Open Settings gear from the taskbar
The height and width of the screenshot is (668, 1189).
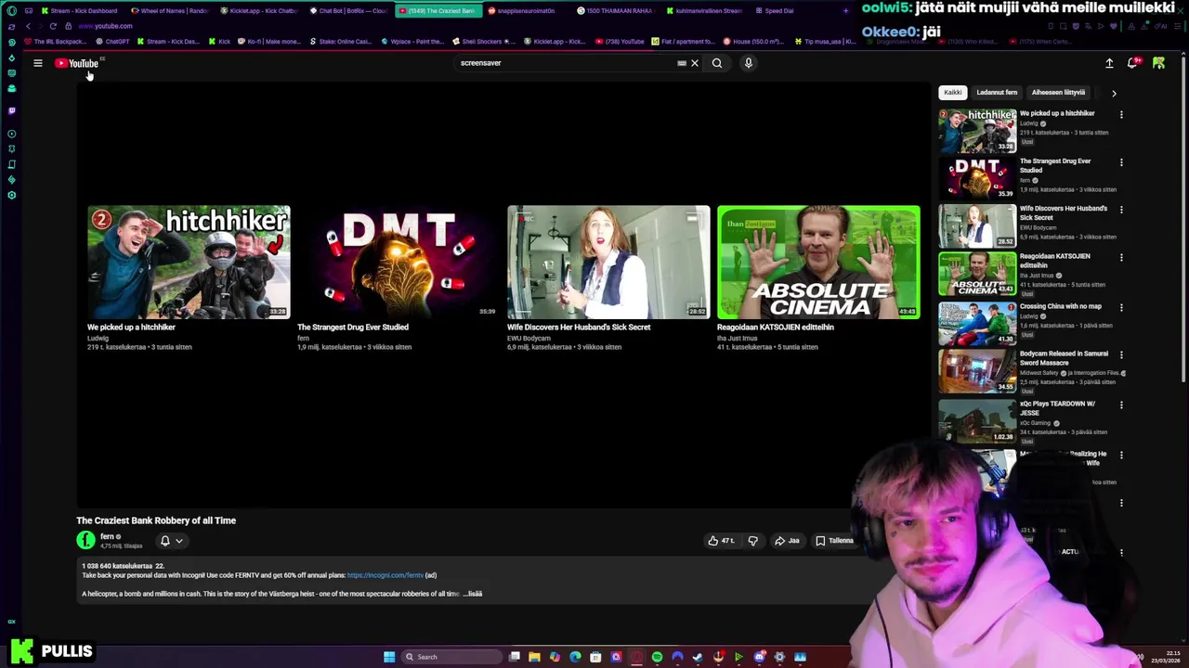pyautogui.click(x=779, y=657)
